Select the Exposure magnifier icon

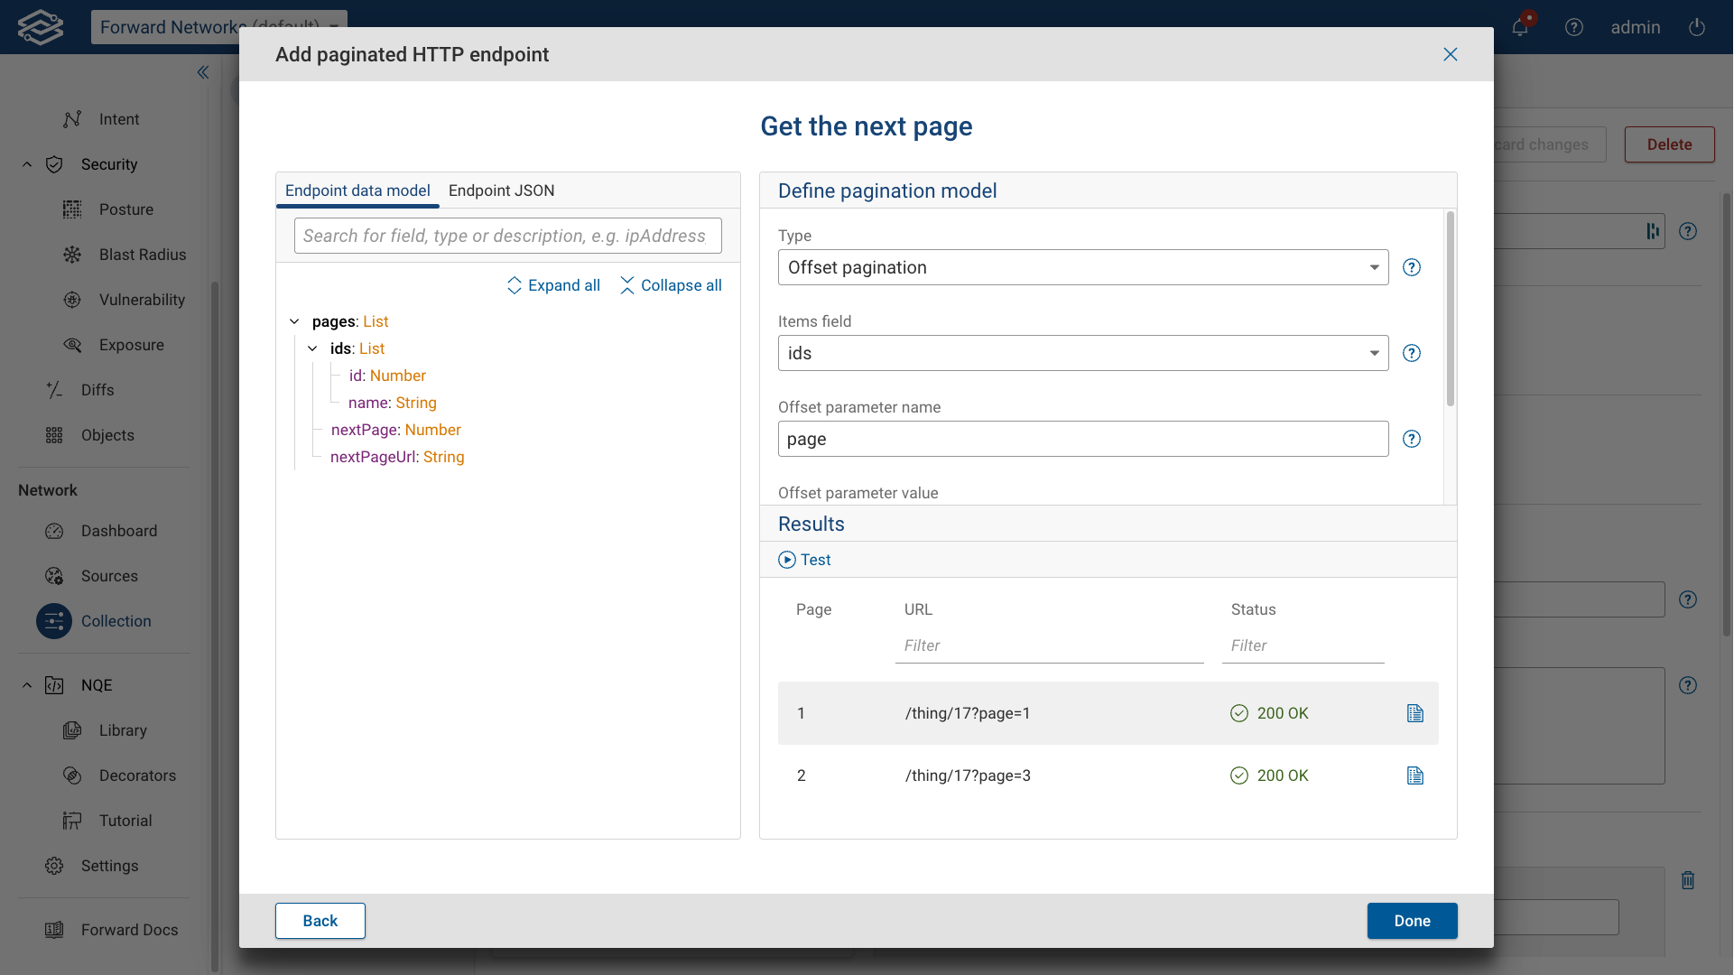72,345
